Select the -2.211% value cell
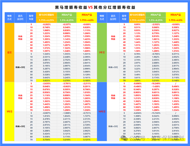This screenshot has width=190, height=146. point(87,83)
